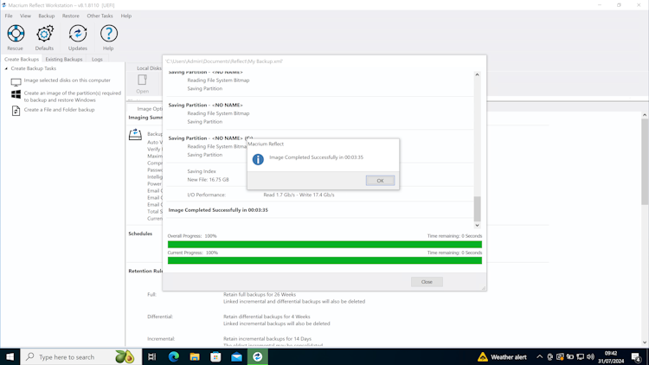649x365 pixels.
Task: Click the main window scroll down arrow
Action: [x=645, y=343]
